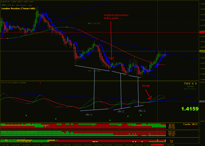205x146 pixels.
Task: Click the M5 slow row label
Action: (x=172, y=127)
